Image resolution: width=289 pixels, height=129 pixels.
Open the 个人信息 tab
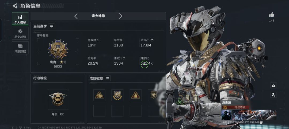(x=20, y=19)
